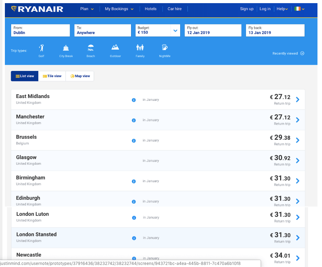
Task: Open Glasgow fare via arrow
Action: tap(298, 161)
